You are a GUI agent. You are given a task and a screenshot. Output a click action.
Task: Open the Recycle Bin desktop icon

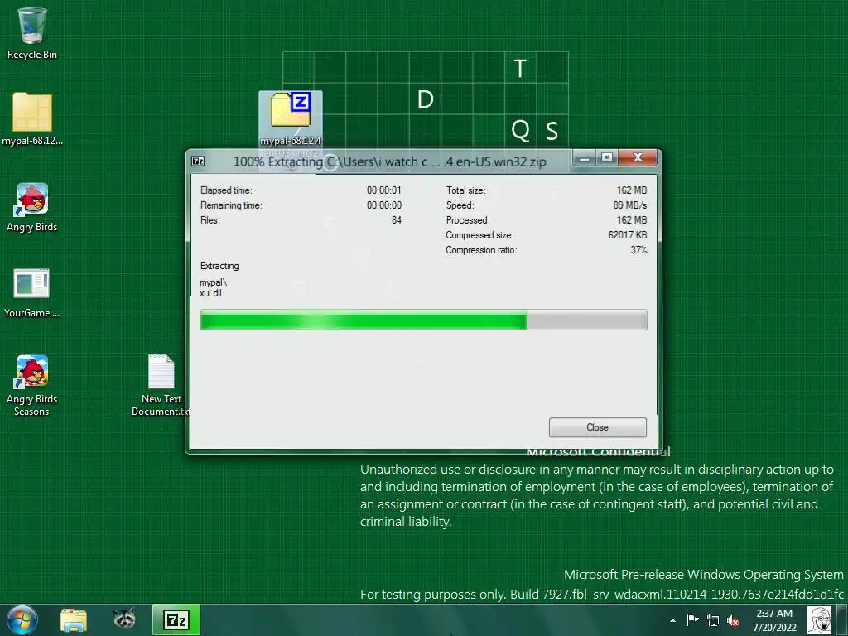[x=32, y=32]
